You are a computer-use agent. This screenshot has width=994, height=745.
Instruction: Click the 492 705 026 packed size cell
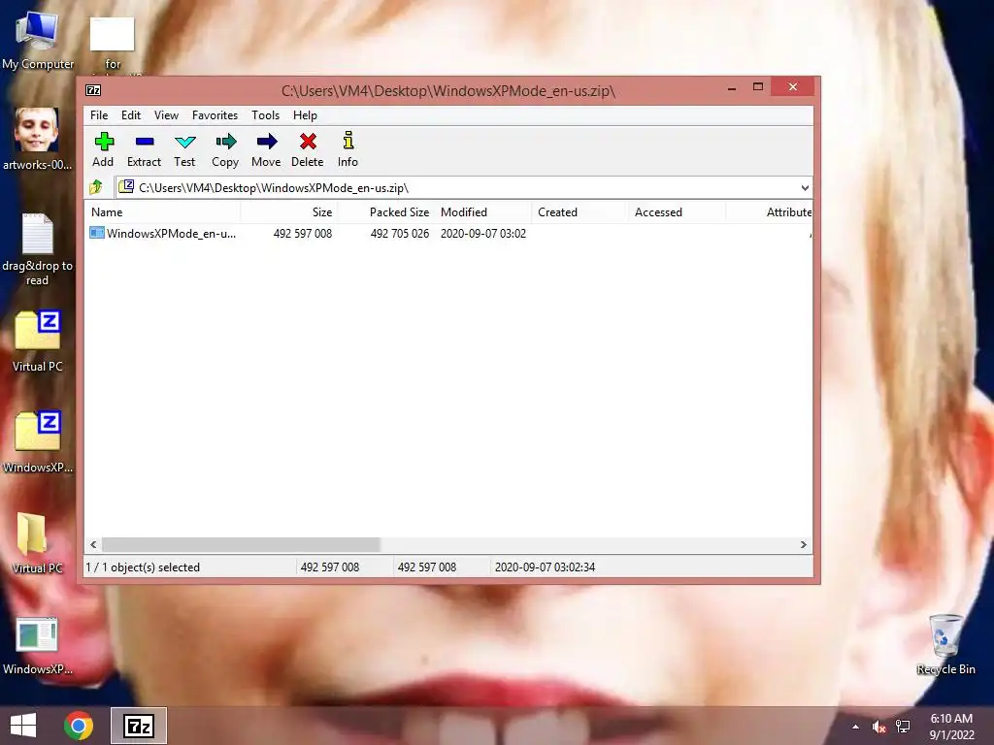pyautogui.click(x=399, y=233)
